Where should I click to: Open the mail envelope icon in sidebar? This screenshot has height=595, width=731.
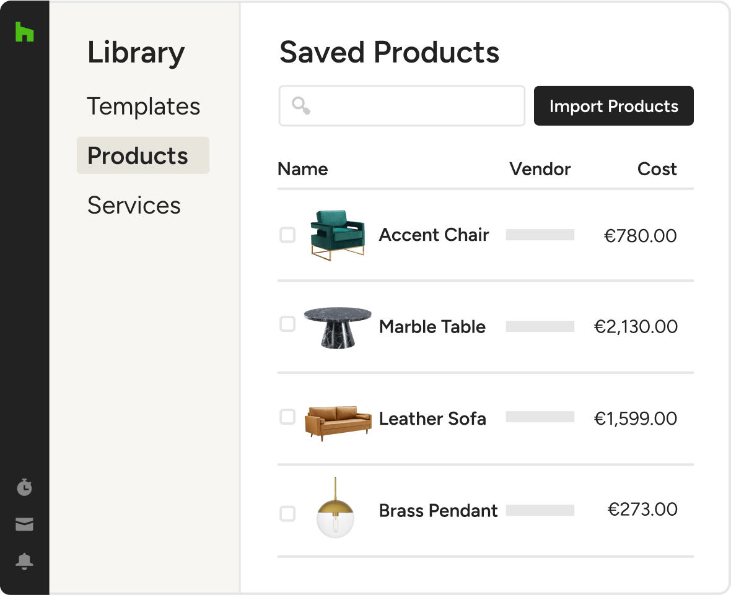[x=24, y=524]
